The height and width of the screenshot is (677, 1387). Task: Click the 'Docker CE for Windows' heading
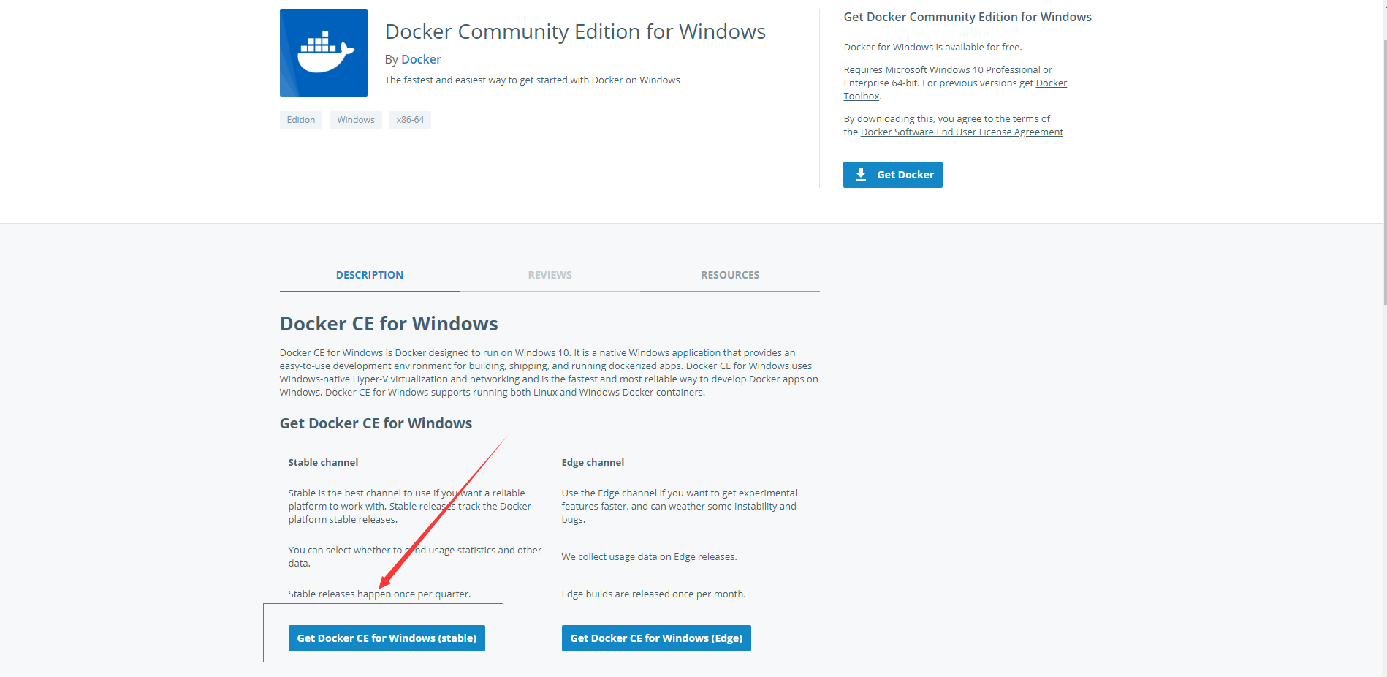click(x=389, y=324)
